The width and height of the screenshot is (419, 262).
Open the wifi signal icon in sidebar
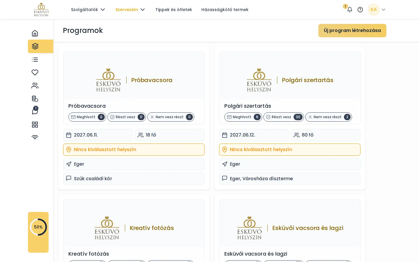pyautogui.click(x=35, y=137)
